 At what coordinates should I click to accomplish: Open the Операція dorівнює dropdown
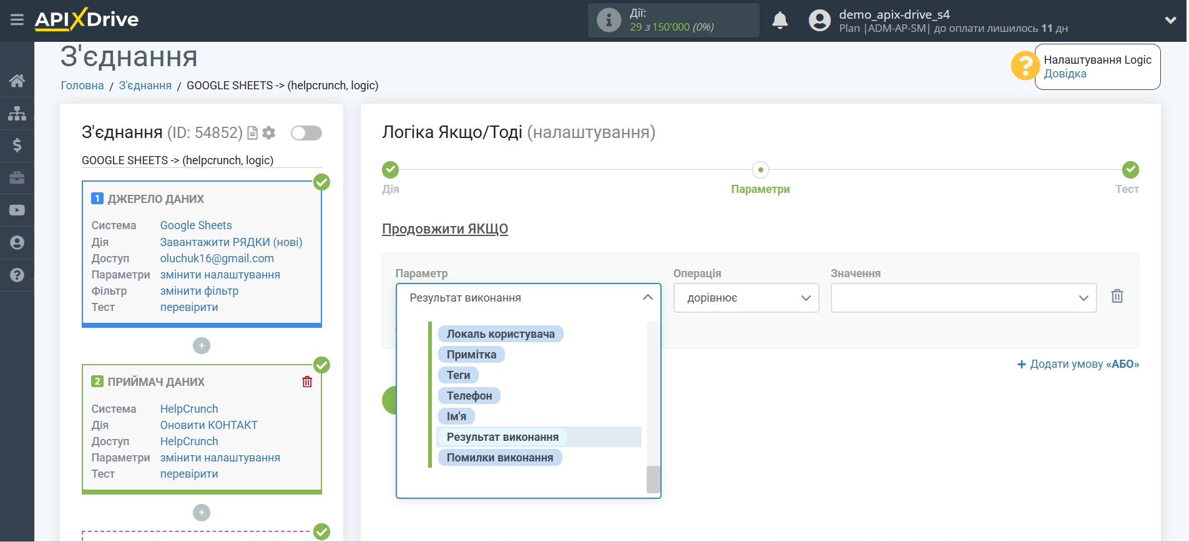[x=746, y=298]
